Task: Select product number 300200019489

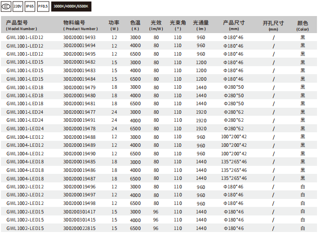Action: [x=79, y=145]
